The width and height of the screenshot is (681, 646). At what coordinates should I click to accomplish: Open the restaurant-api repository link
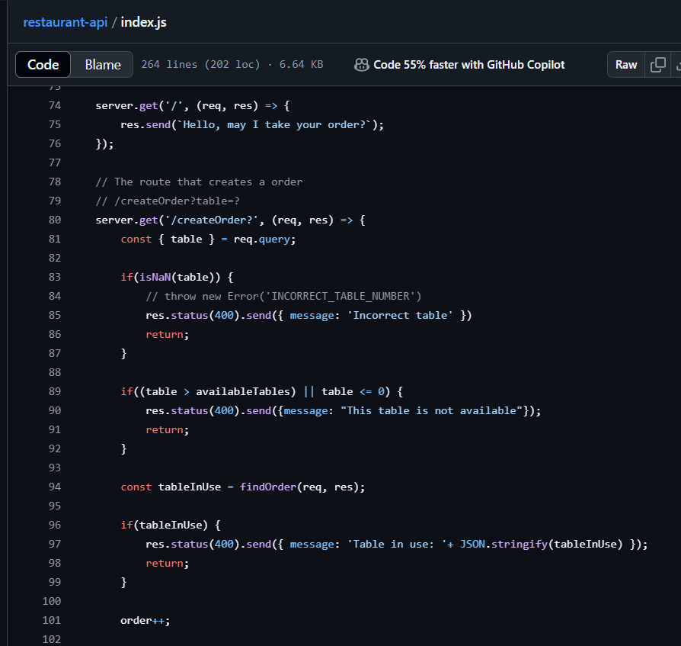pos(66,22)
